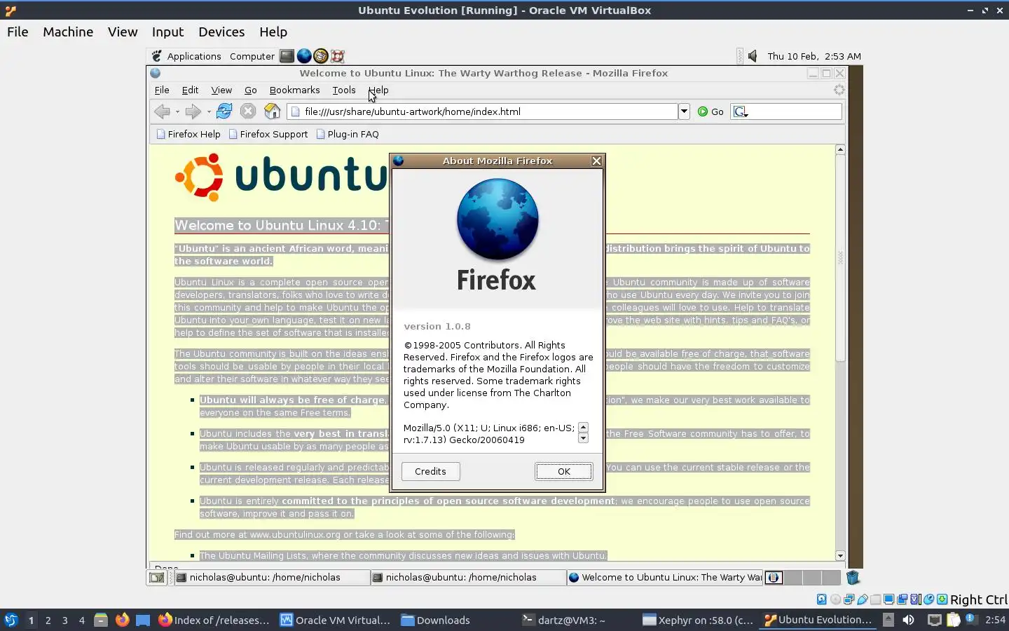
Task: Open host start menu icon in taskbar
Action: (x=11, y=620)
